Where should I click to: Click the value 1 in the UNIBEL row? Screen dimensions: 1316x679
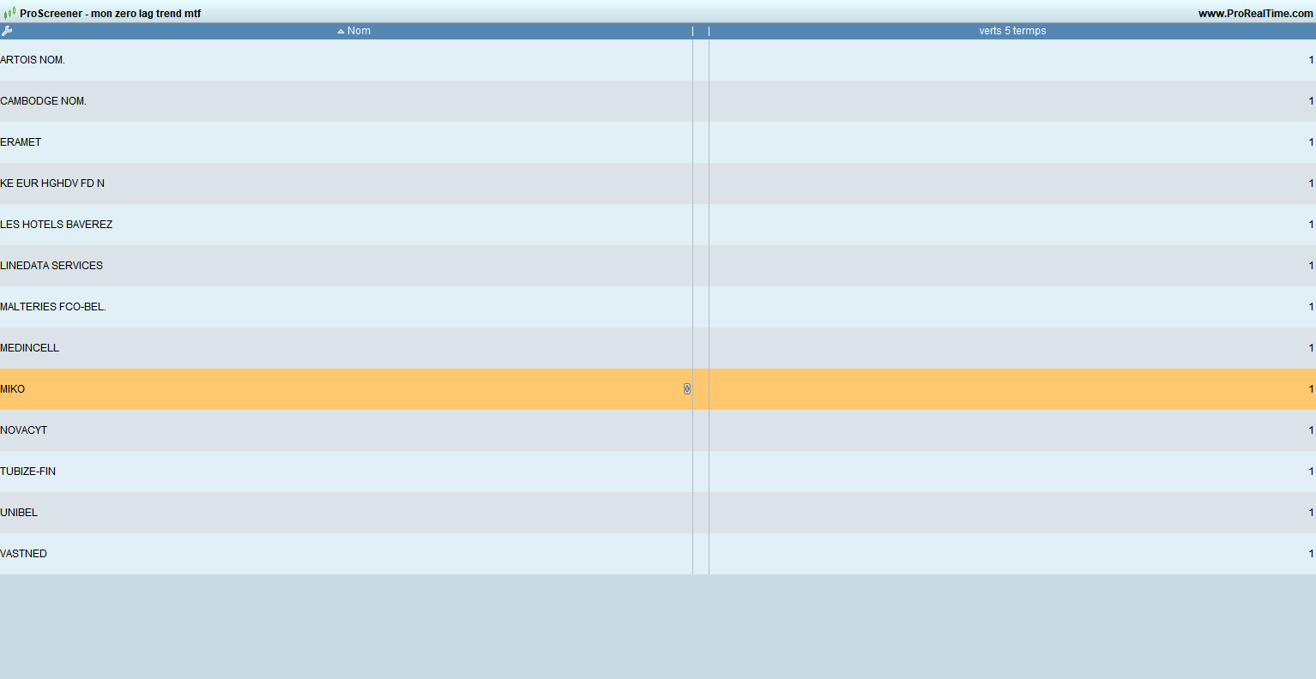tap(1311, 513)
